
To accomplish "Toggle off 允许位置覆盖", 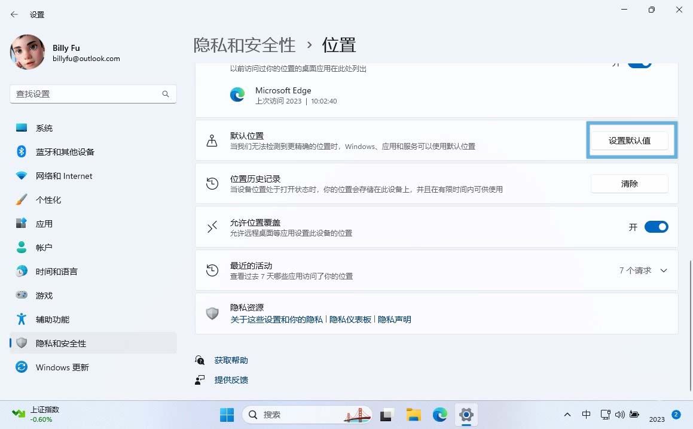I will pos(656,227).
